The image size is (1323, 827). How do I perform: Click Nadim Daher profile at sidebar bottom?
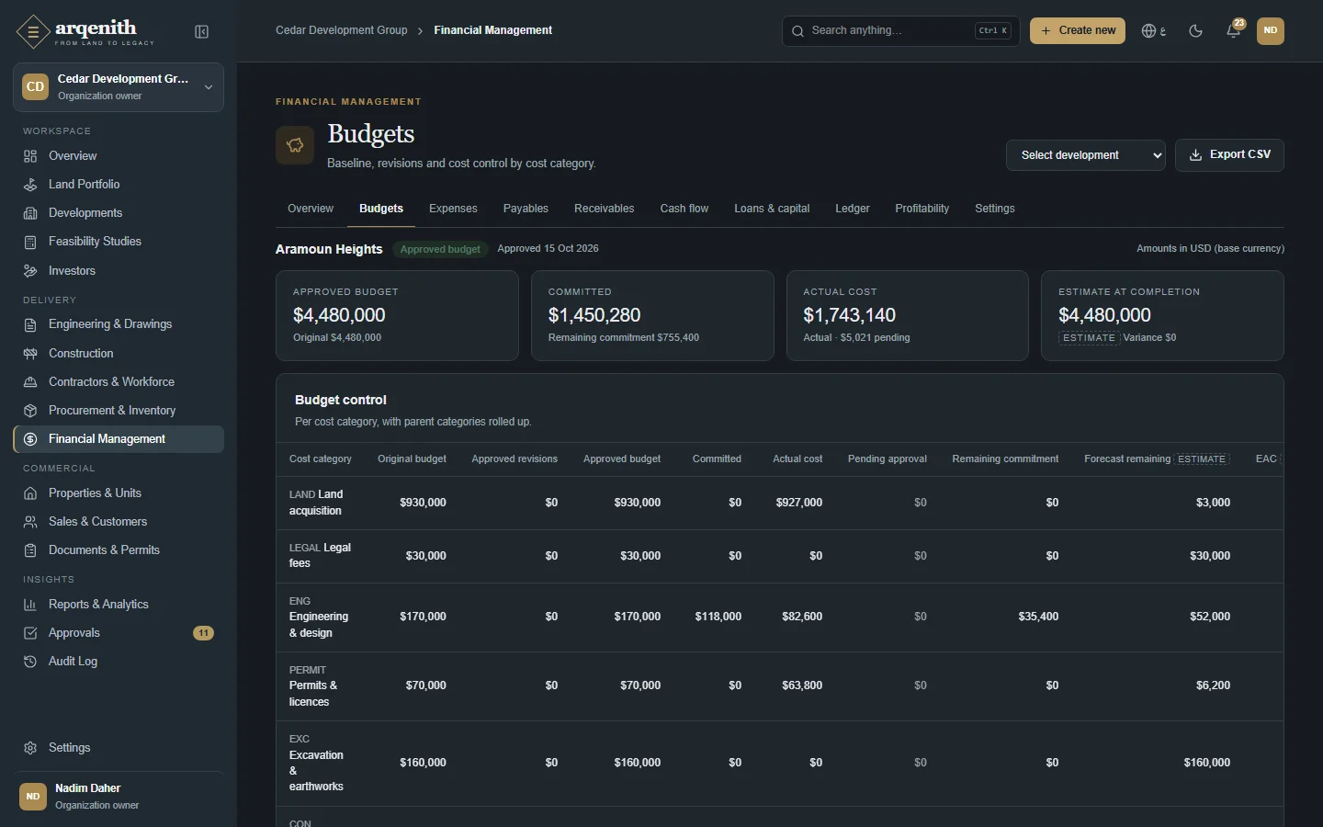(119, 797)
